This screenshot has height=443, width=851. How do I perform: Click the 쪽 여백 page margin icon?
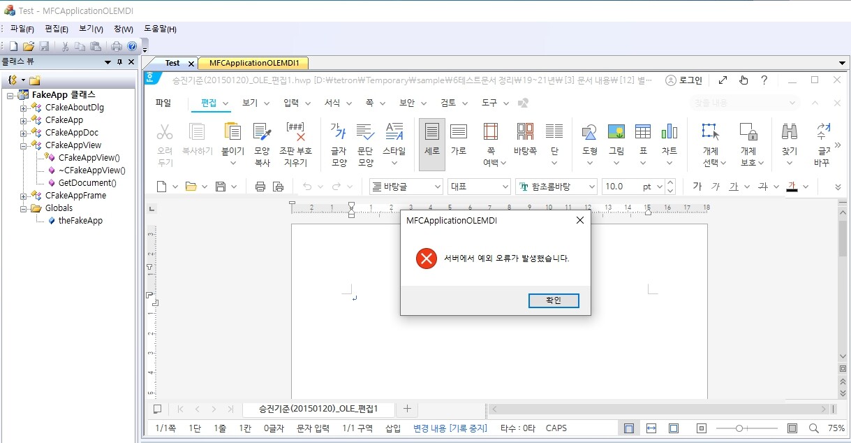(491, 131)
